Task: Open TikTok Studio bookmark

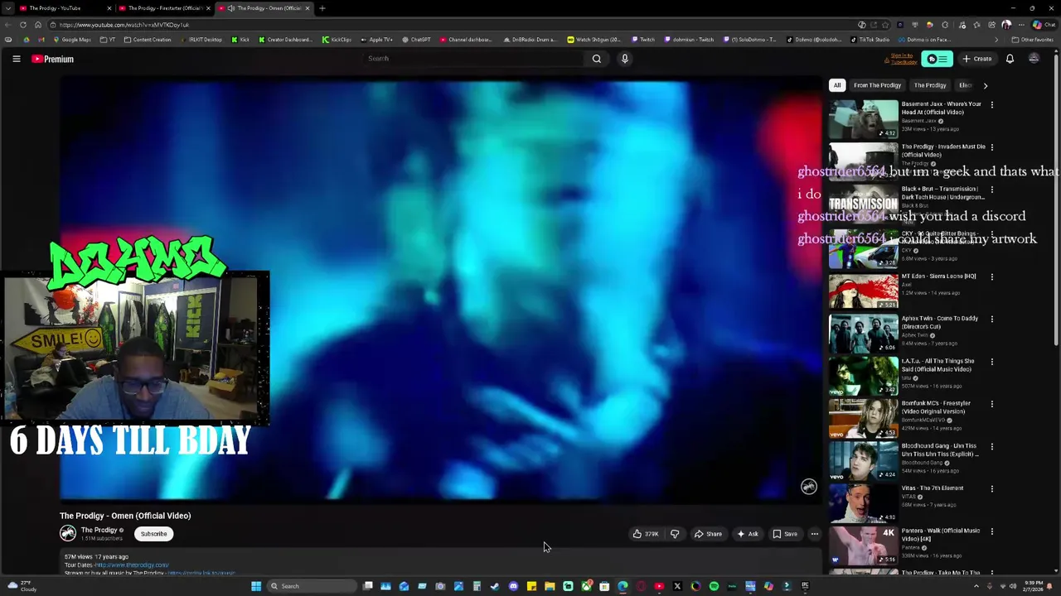Action: coord(870,40)
